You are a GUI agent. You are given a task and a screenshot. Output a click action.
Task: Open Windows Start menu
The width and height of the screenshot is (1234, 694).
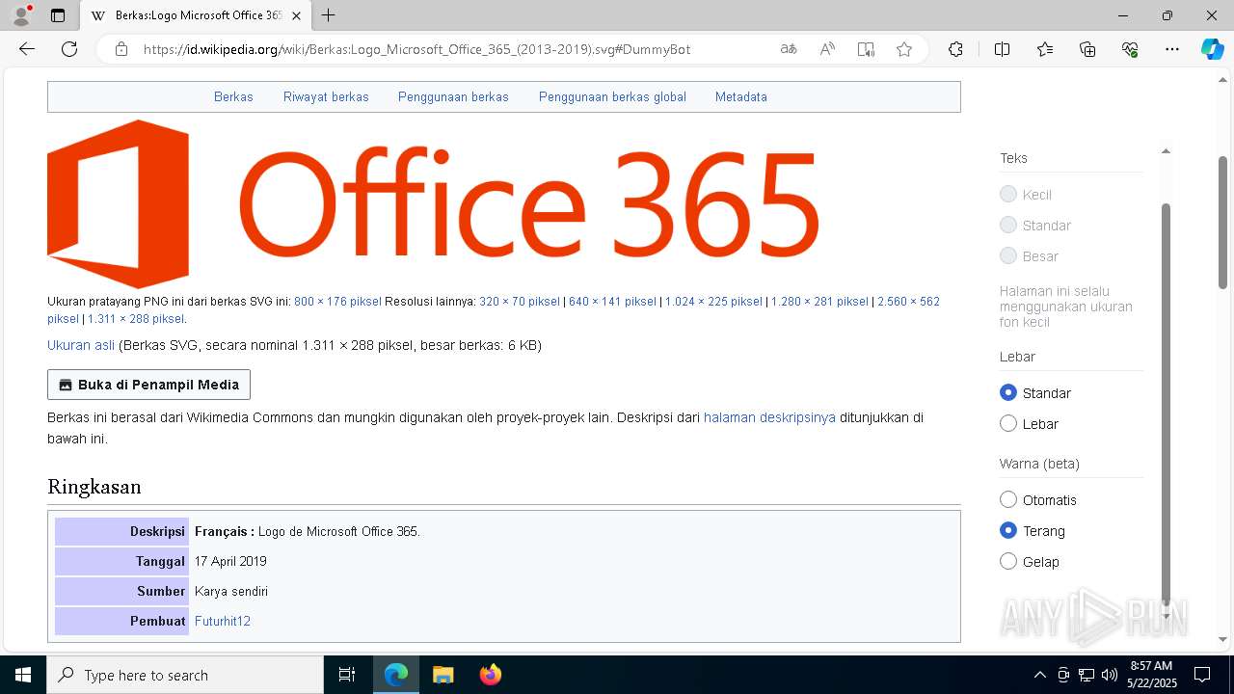click(x=23, y=675)
